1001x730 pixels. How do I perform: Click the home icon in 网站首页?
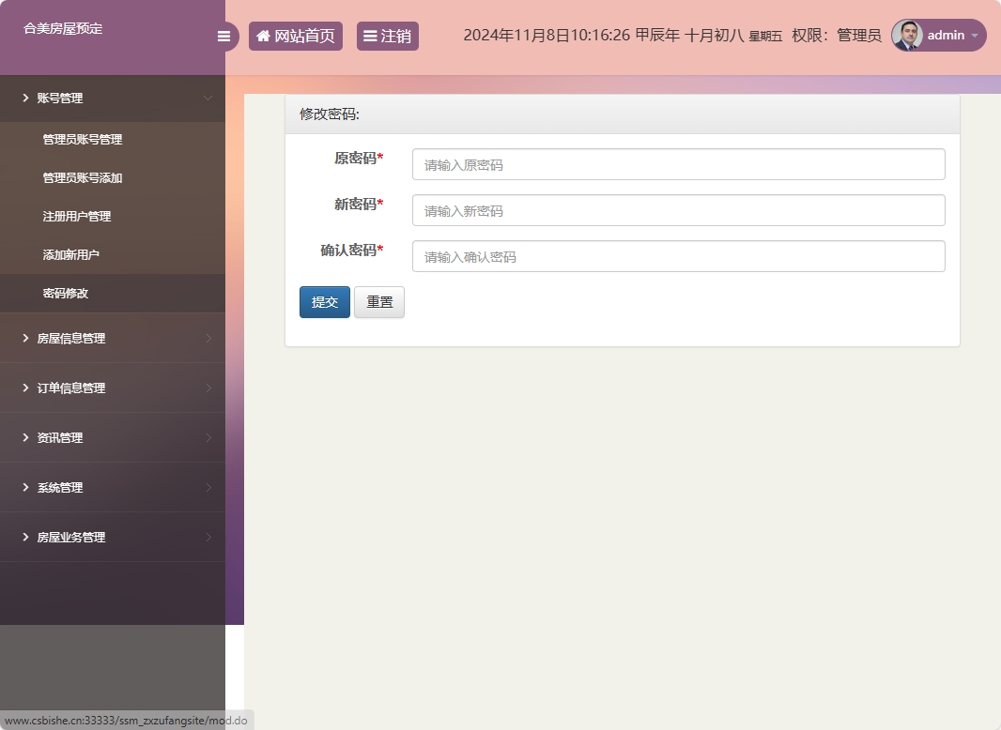[x=263, y=36]
